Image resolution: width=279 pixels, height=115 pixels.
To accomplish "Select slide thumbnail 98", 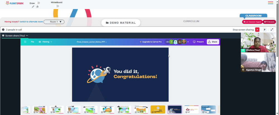I will click(208, 109).
